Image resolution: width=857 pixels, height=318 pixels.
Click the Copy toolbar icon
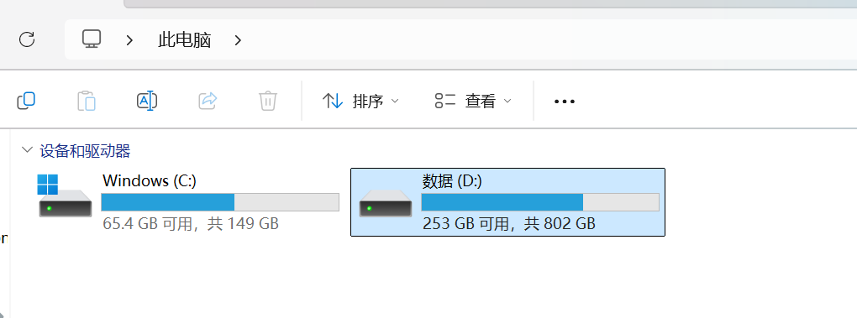point(26,101)
